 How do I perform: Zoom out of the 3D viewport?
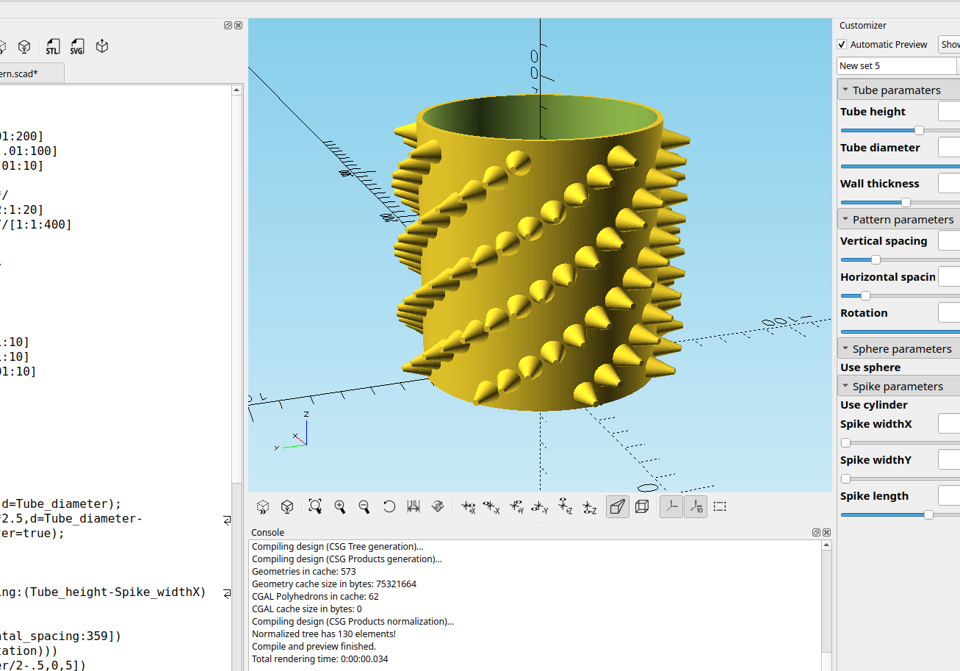(364, 506)
